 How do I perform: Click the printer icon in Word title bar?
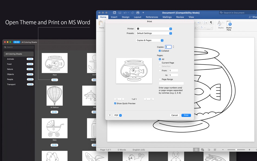(138, 13)
